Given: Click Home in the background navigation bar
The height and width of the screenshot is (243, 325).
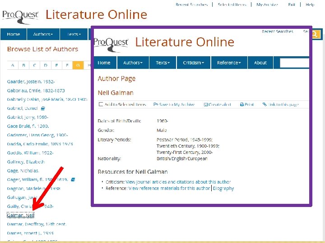Looking at the screenshot, I should (14, 34).
